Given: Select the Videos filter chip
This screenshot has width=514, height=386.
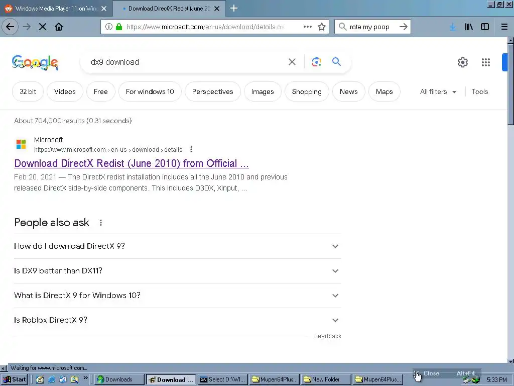Looking at the screenshot, I should [65, 91].
